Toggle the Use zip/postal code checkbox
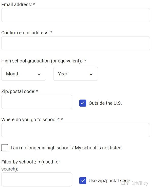152x190 pixels. point(83,181)
